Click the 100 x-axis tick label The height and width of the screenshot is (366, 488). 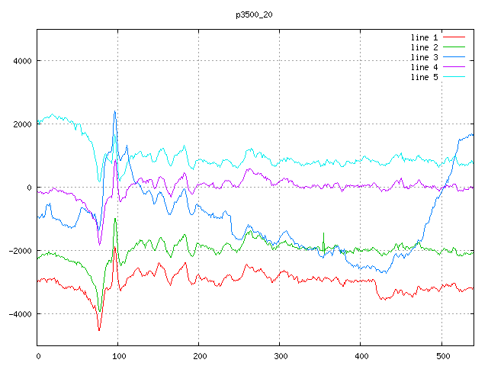point(118,355)
